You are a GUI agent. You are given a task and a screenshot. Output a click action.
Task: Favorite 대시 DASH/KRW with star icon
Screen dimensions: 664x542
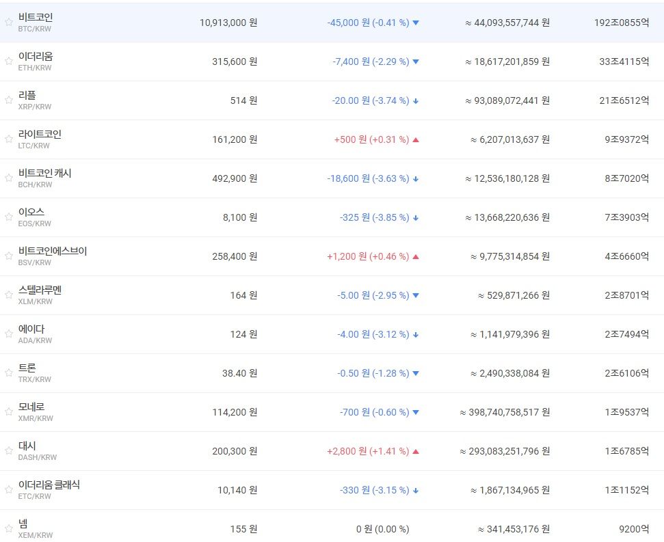pos(8,450)
